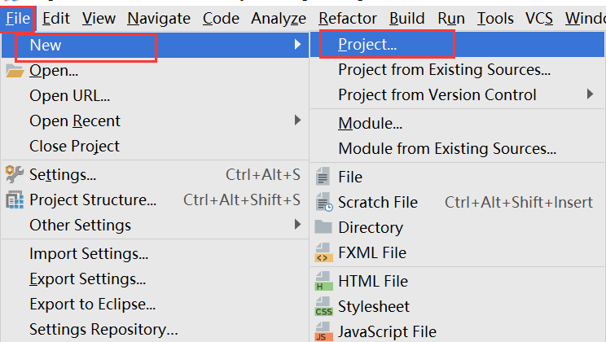Click the FXML File icon
Screen dimensions: 606x342
click(323, 253)
